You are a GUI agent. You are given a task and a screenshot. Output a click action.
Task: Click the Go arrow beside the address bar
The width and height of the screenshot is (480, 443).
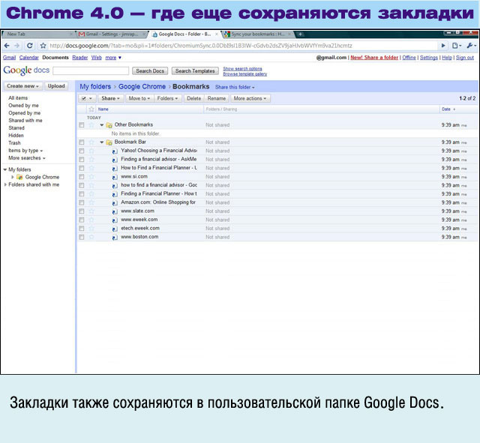click(x=443, y=46)
